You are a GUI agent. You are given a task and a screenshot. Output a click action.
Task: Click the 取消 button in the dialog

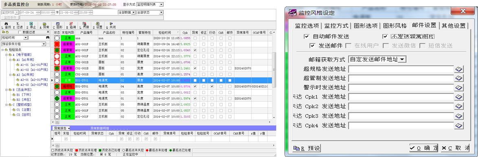(x=456, y=148)
